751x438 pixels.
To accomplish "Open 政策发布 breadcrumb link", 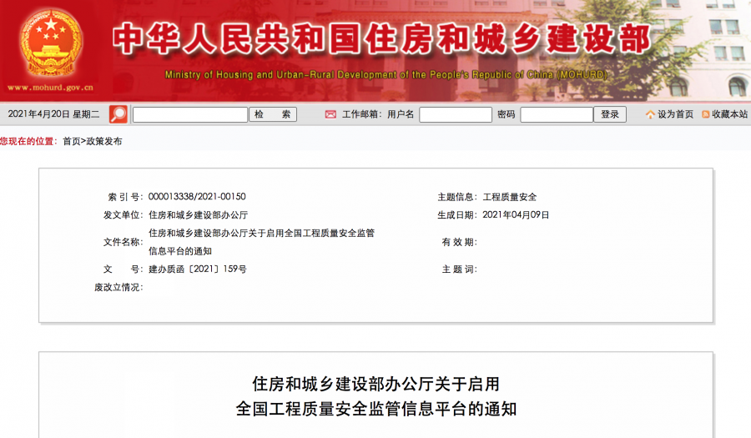I will click(104, 141).
